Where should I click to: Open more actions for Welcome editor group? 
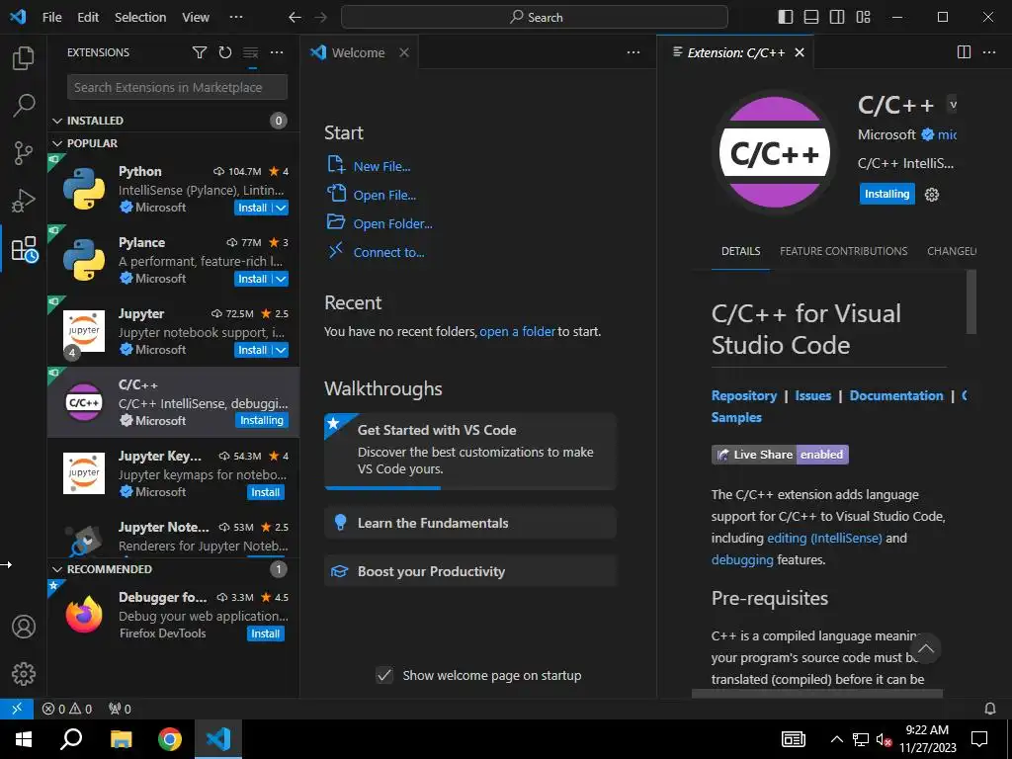(x=633, y=52)
